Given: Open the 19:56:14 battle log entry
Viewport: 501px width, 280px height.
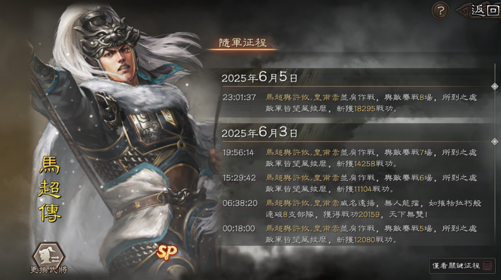Looking at the screenshot, I should (350, 158).
